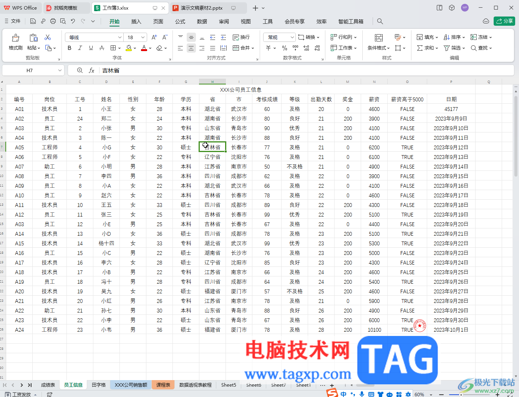This screenshot has width=519, height=397.
Task: Toggle left text alignment
Action: [180, 48]
